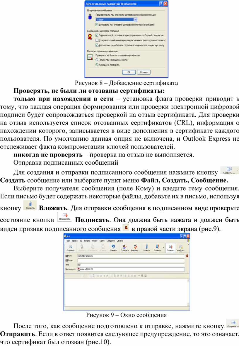Click the Вырезать scissors toolbar icon
239x346 pixels.
pos(82,248)
